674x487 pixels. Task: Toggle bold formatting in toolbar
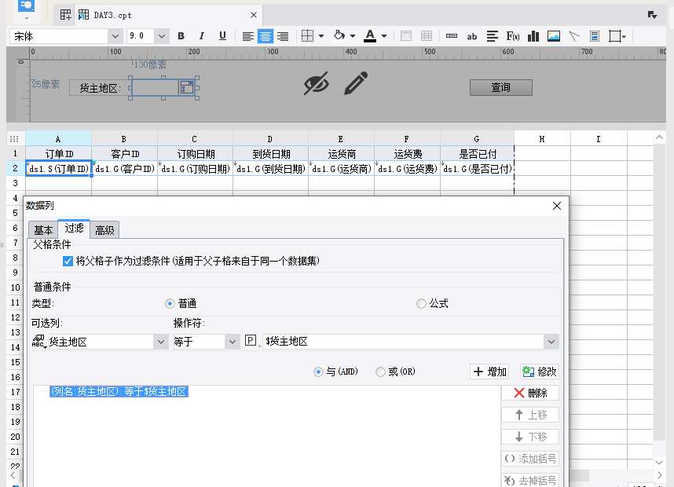tap(181, 36)
